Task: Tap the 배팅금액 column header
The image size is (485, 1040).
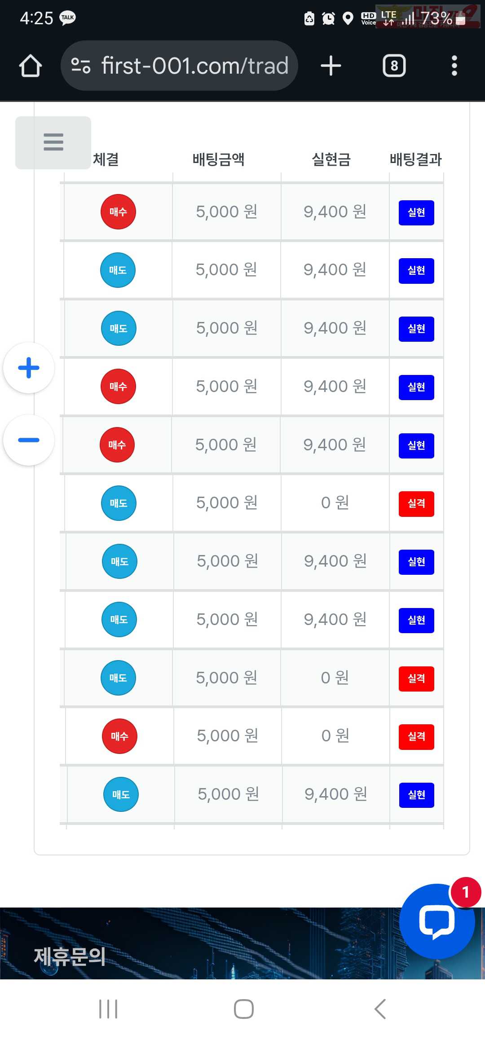Action: [x=218, y=159]
